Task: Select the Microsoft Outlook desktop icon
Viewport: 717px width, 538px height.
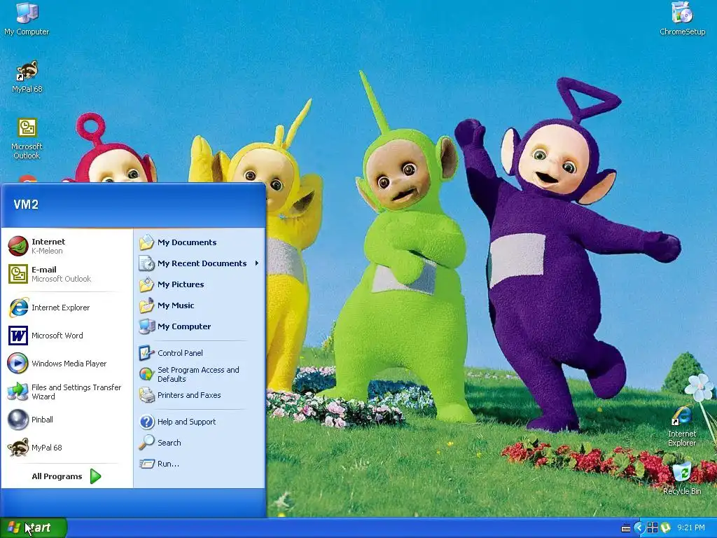Action: pyautogui.click(x=27, y=139)
